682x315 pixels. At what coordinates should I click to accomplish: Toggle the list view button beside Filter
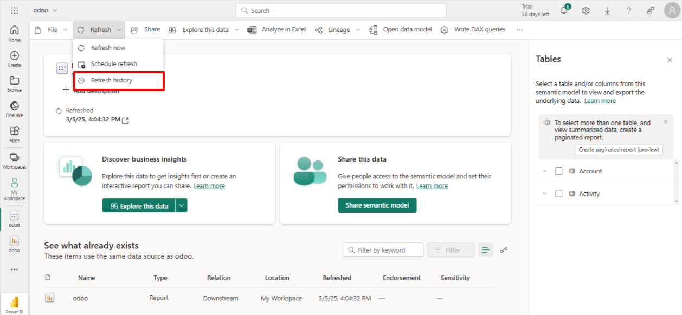click(x=485, y=250)
